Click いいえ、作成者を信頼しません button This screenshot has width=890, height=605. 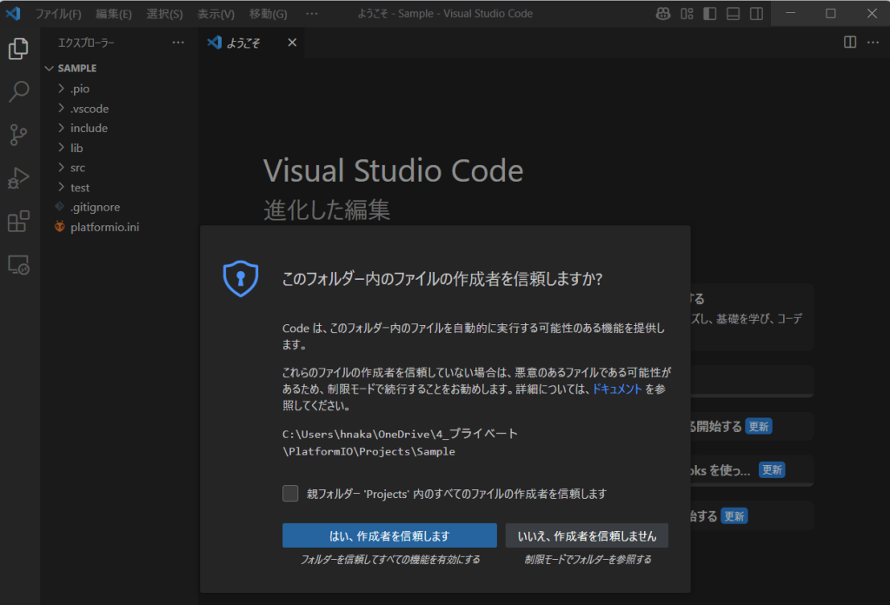tap(587, 535)
